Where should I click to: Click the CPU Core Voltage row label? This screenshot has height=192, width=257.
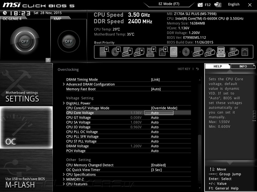click(80, 113)
